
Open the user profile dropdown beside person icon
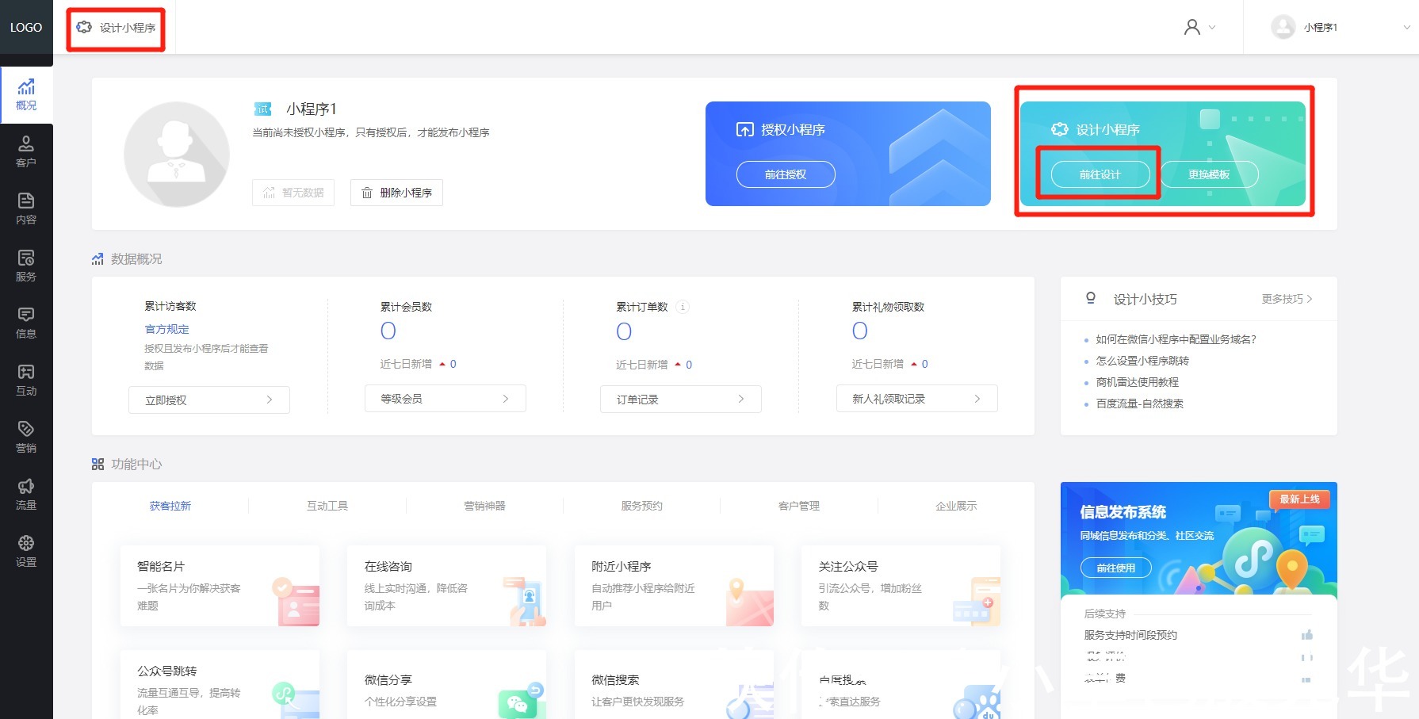point(1199,26)
